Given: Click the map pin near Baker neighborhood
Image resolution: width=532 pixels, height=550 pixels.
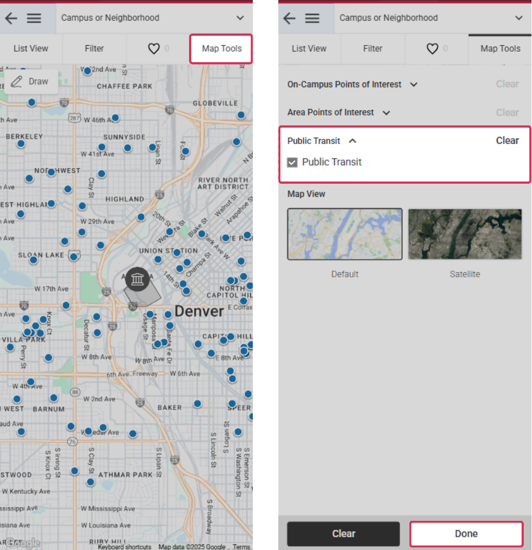Looking at the screenshot, I should click(x=198, y=404).
